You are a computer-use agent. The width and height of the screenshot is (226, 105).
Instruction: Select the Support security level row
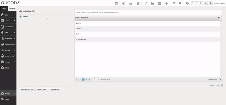click(x=147, y=23)
